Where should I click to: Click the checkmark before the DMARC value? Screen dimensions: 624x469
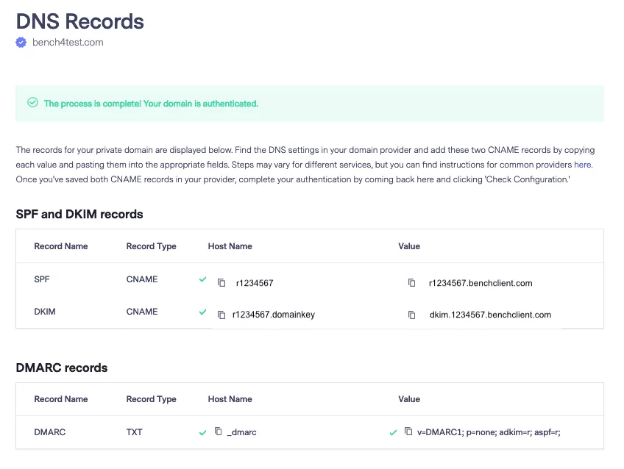coord(393,433)
